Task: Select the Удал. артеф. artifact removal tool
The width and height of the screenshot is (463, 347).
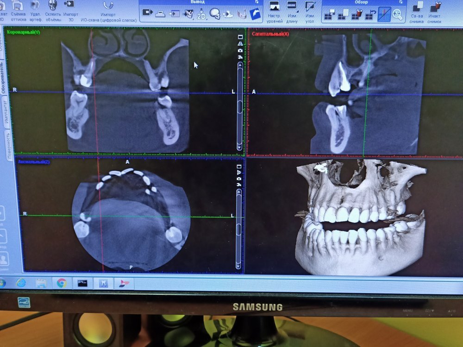Action: 36,12
